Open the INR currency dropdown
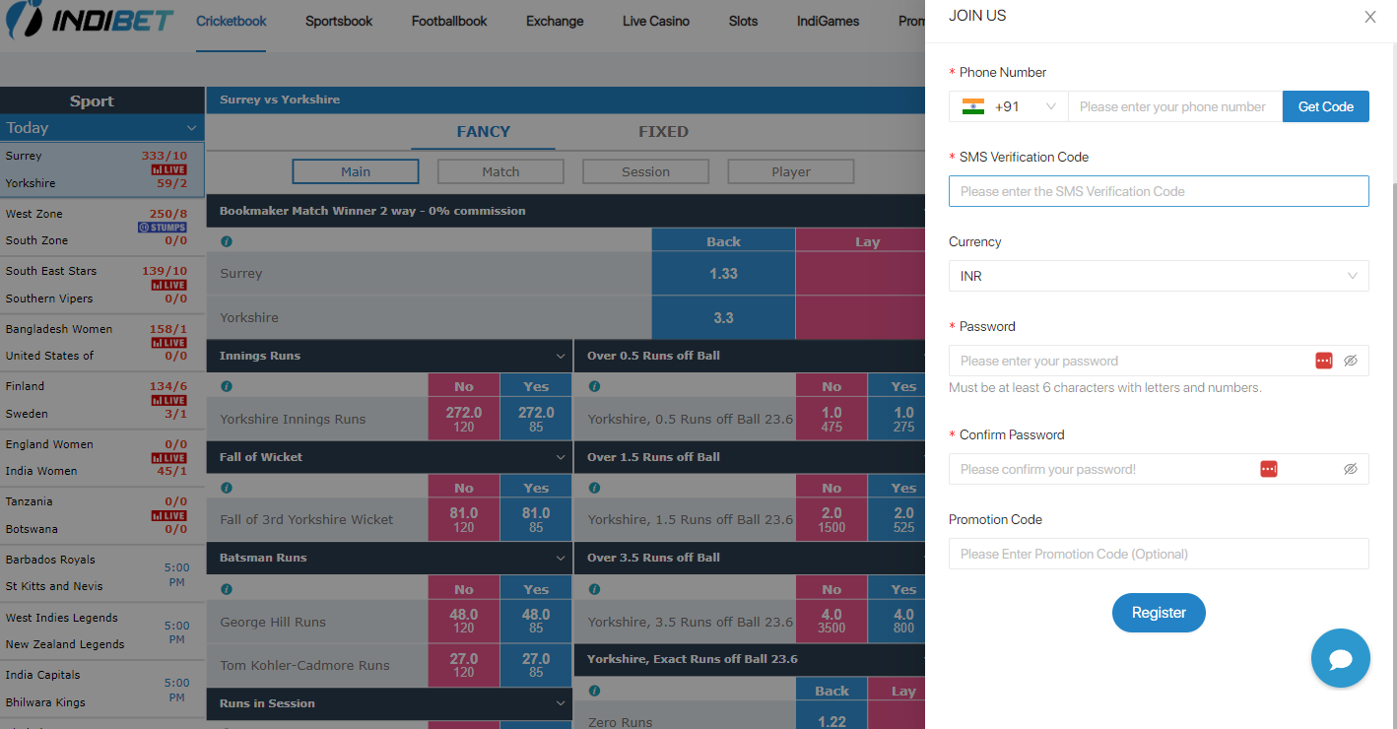Screen dimensions: 1397x729 tap(1158, 276)
